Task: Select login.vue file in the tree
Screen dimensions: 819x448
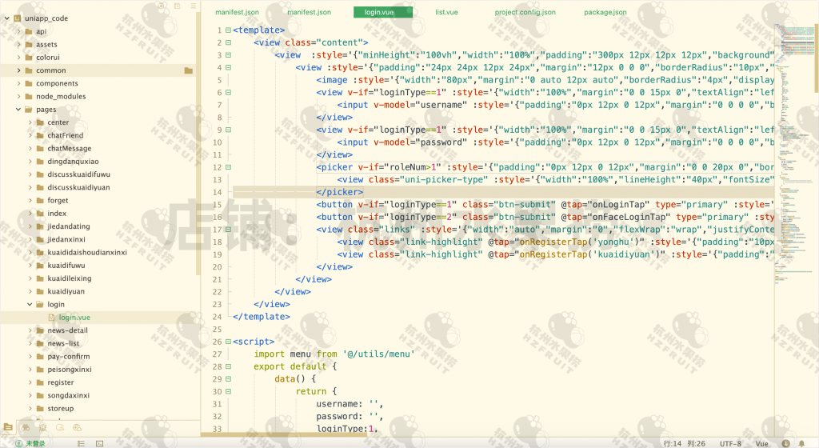Action: pos(74,318)
